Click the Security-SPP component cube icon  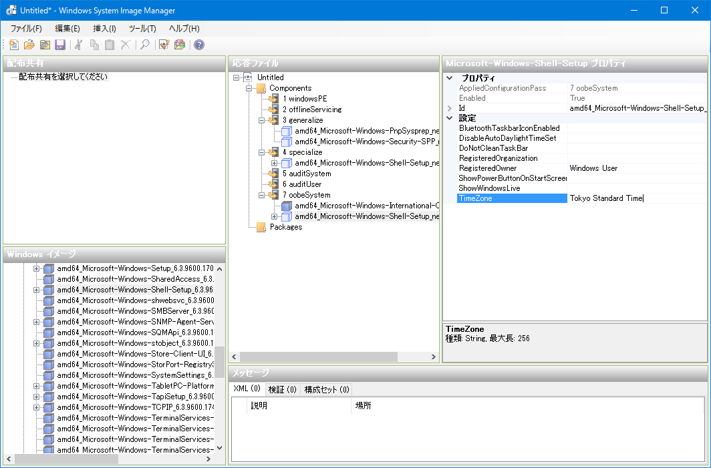click(x=287, y=142)
